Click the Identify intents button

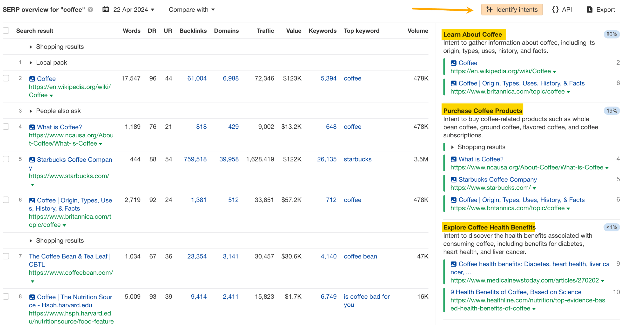point(512,9)
